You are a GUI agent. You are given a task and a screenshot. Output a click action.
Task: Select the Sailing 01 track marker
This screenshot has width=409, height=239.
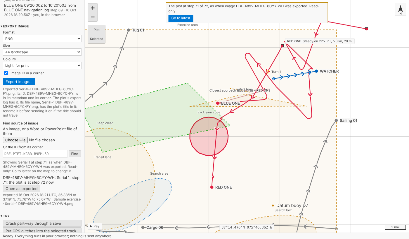(336, 120)
